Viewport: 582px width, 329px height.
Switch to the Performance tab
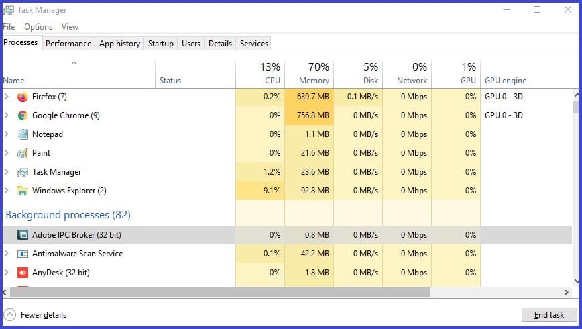tap(68, 44)
